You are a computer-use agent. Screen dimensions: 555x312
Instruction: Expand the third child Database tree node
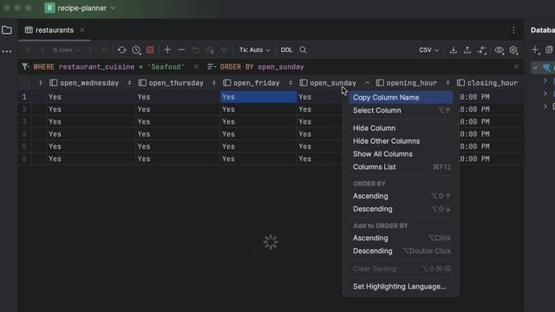pyautogui.click(x=545, y=106)
